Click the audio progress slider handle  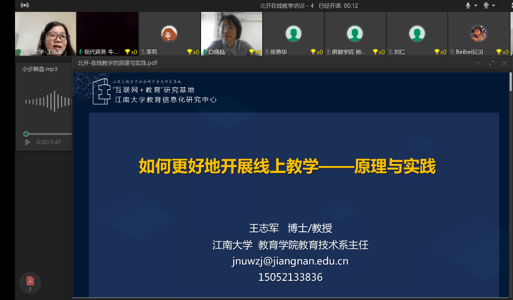(x=26, y=134)
